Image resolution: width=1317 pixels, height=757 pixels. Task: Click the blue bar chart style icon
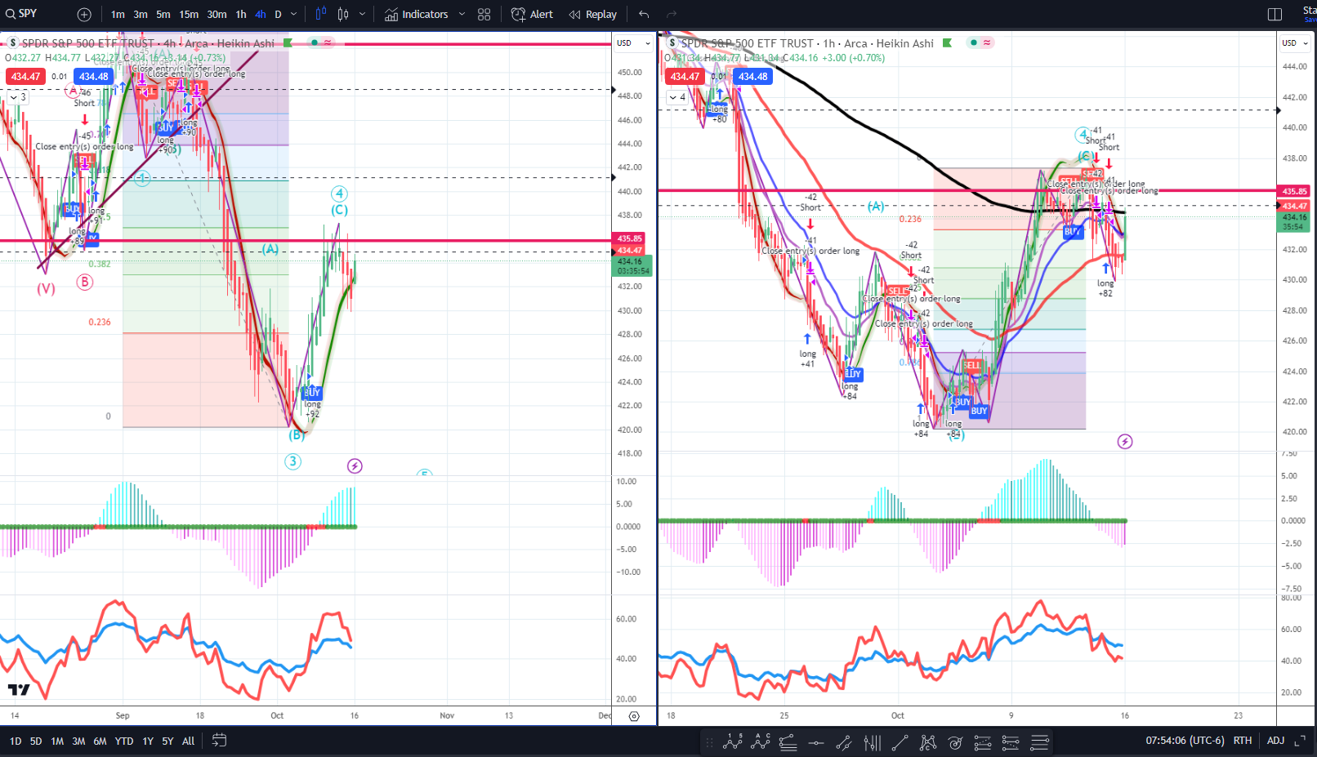(320, 14)
